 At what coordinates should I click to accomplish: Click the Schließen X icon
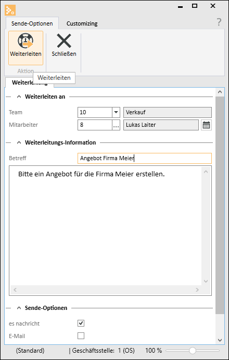[64, 41]
